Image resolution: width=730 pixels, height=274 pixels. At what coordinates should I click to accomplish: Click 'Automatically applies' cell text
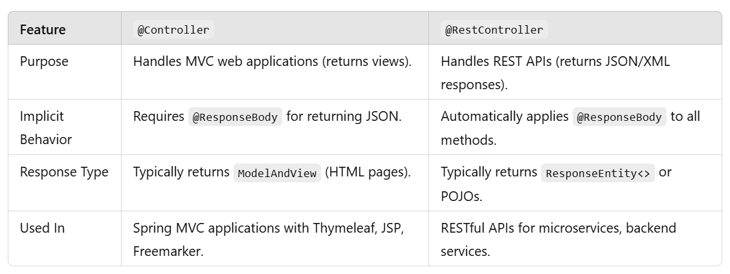[505, 117]
